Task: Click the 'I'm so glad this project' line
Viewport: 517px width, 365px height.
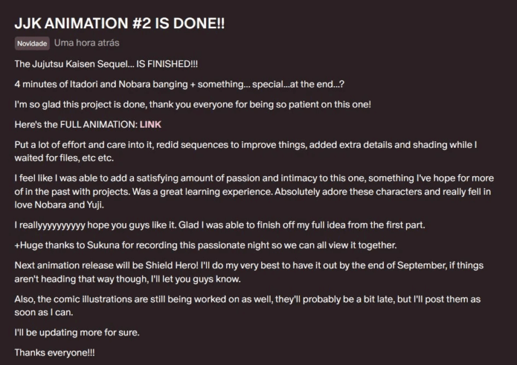Action: 193,104
